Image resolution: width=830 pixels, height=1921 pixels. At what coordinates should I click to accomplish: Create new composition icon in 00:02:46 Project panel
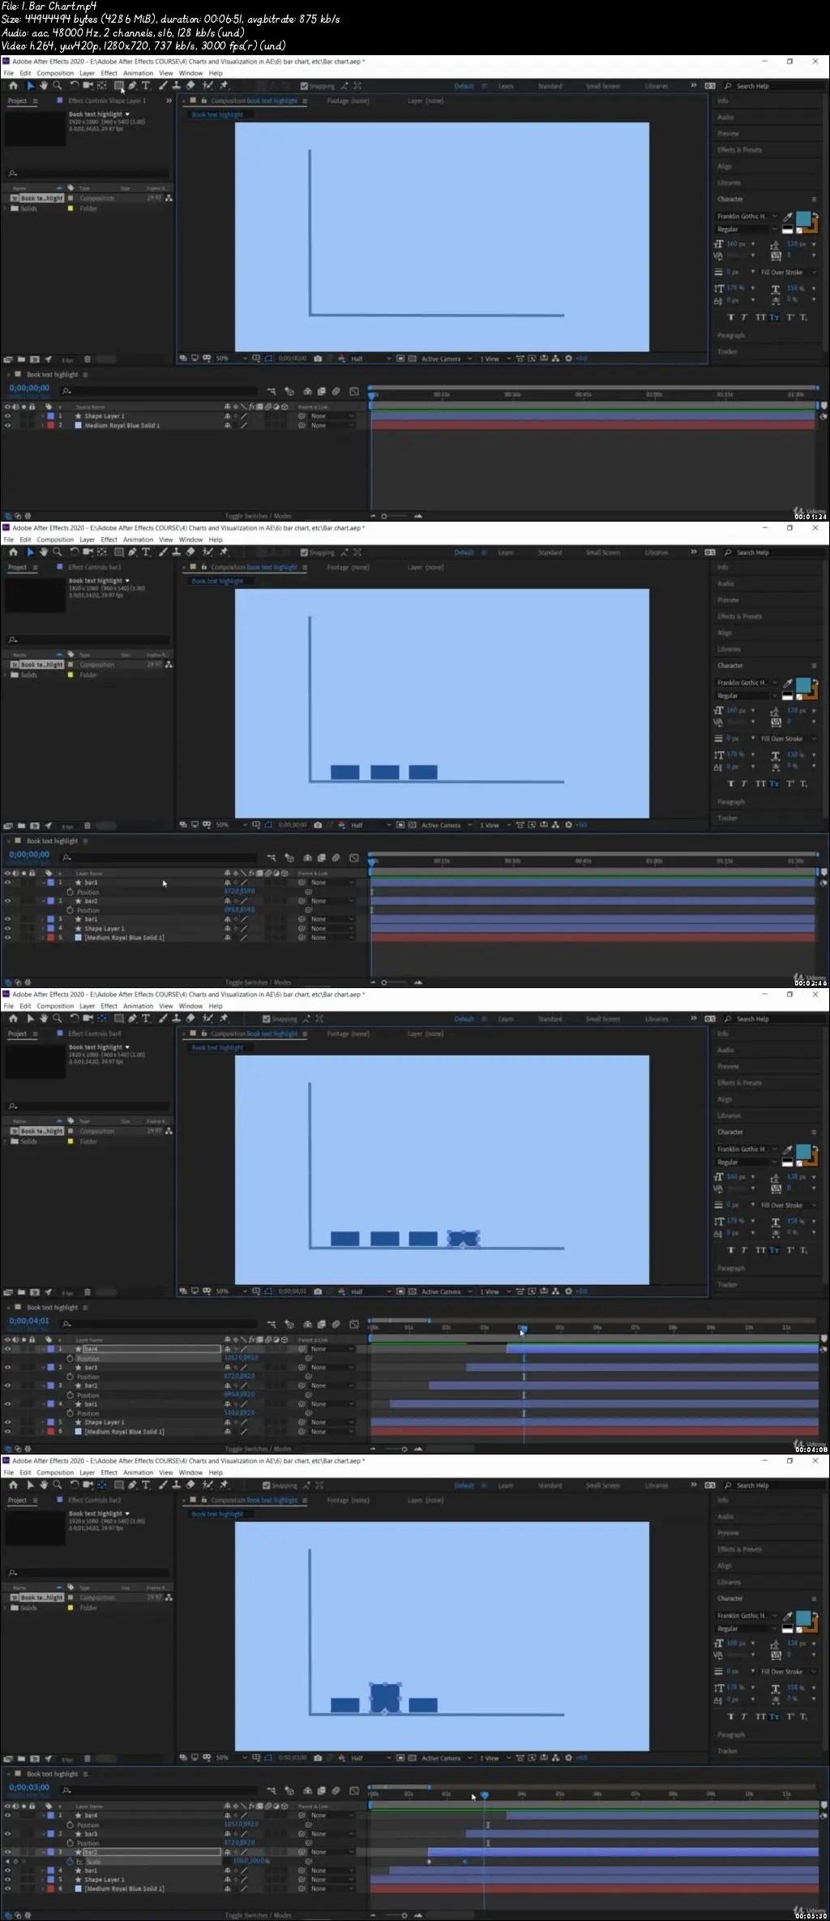click(x=35, y=825)
